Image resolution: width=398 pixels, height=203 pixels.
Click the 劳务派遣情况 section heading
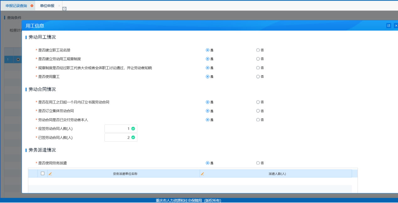point(42,150)
